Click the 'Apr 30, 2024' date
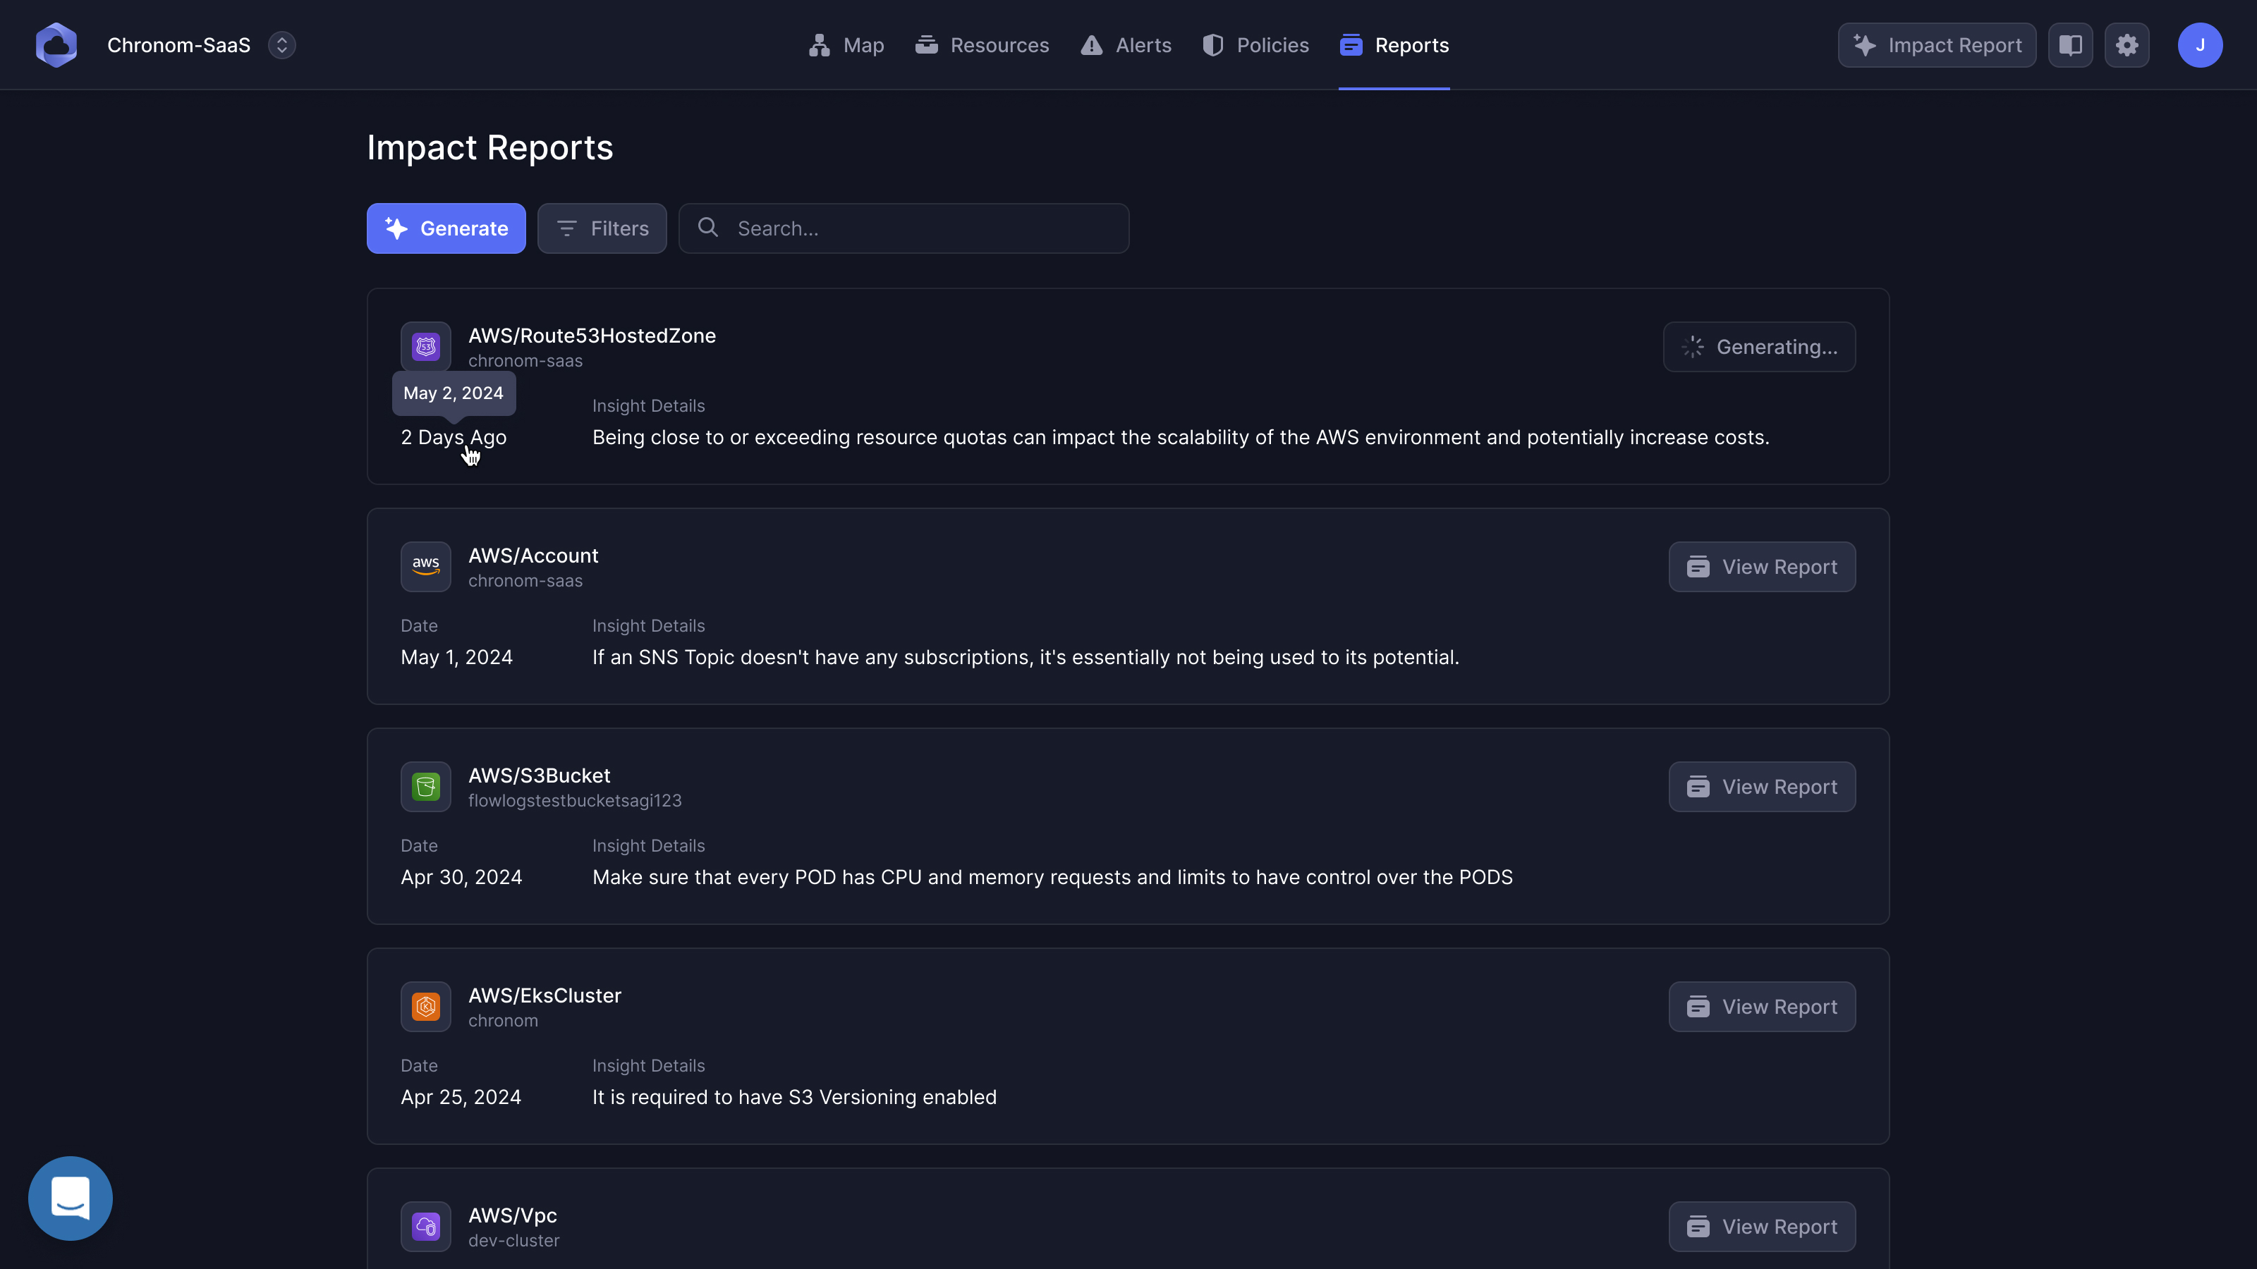 (x=461, y=876)
